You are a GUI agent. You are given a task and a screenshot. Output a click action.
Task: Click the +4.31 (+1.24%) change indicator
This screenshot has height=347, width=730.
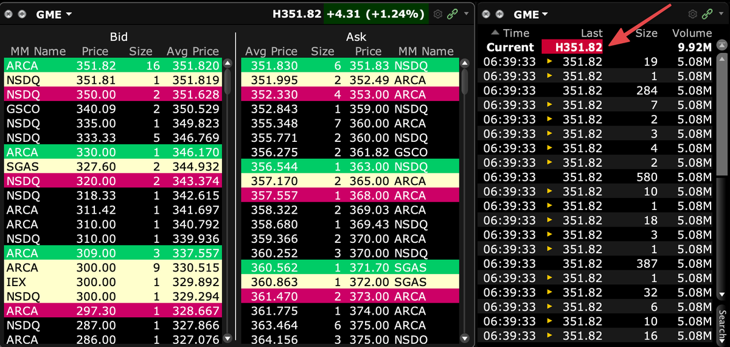pos(376,14)
